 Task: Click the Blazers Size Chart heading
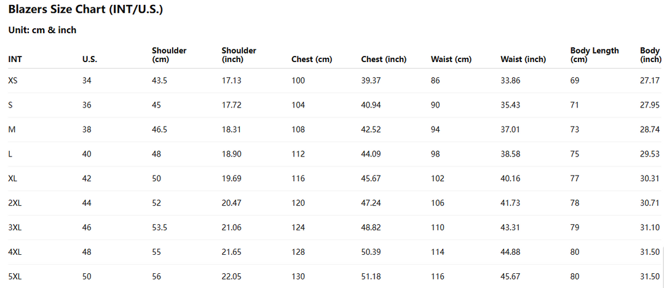[x=85, y=10]
